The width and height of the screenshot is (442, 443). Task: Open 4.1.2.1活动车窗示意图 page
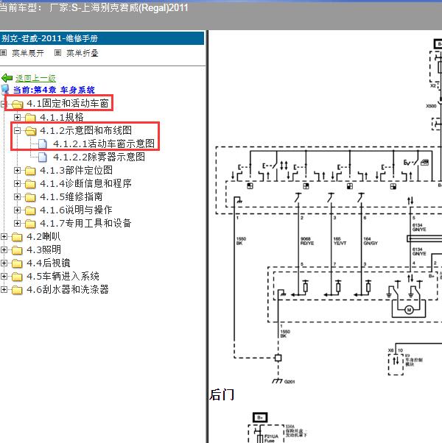(104, 143)
